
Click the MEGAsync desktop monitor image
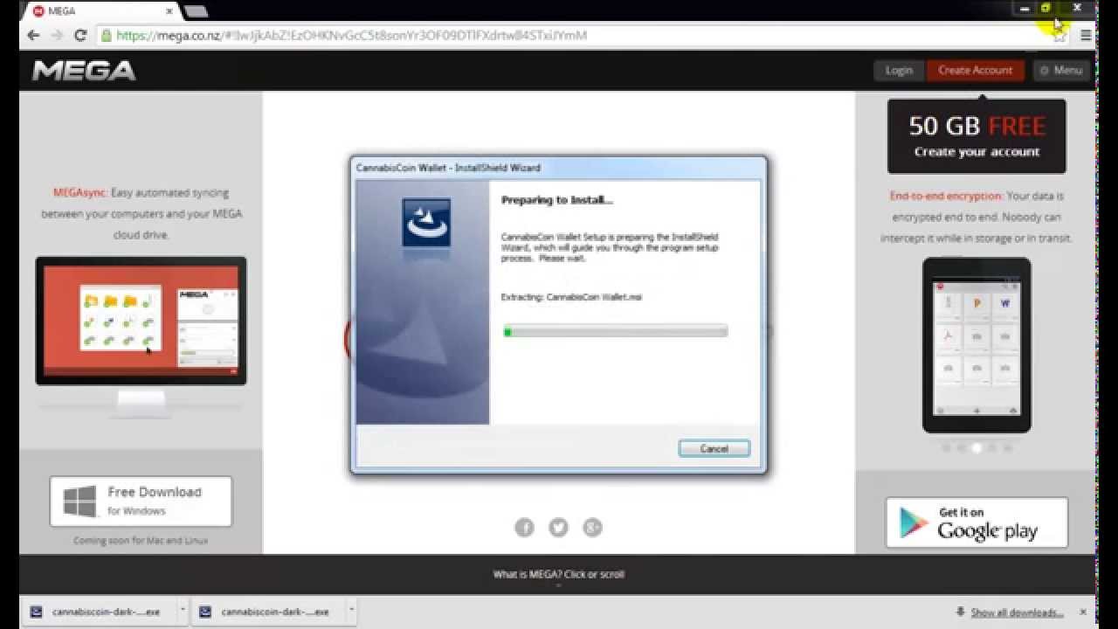coord(141,336)
